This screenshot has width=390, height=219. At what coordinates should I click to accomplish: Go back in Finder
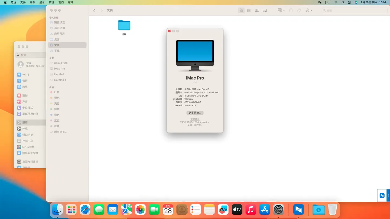point(94,10)
